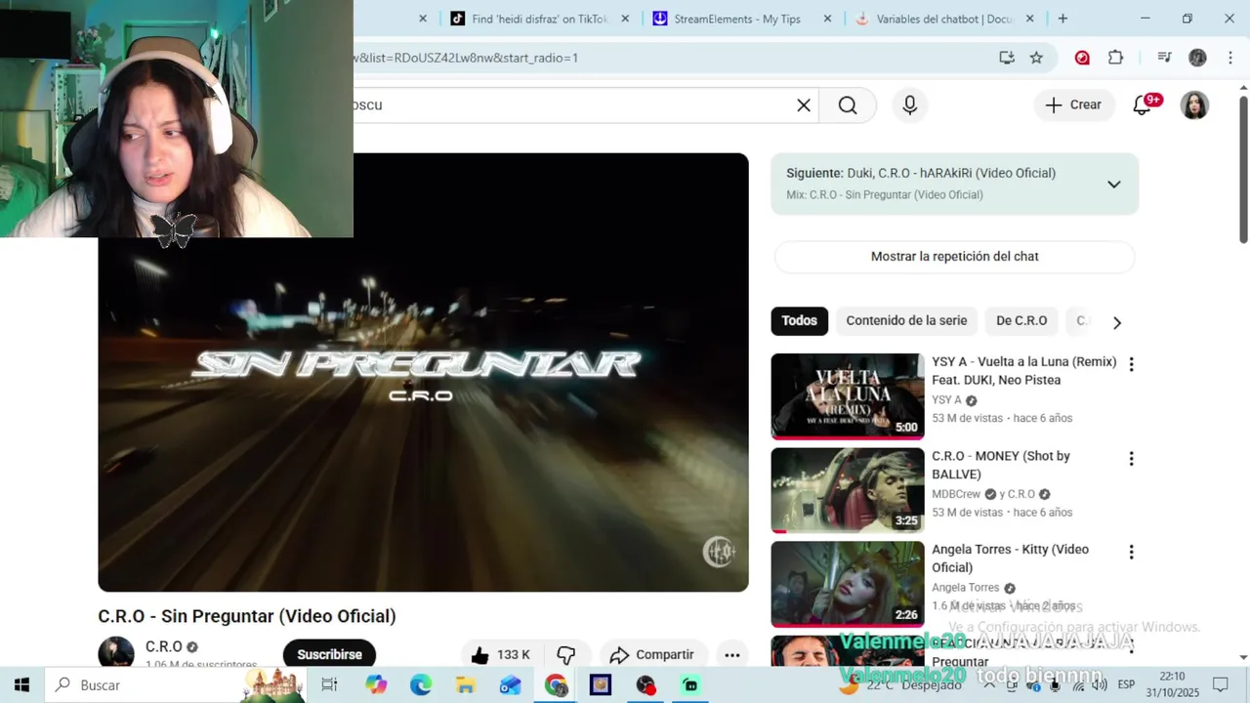The height and width of the screenshot is (703, 1250).
Task: Open options for YSY A Vuelta a la Luna
Action: coord(1131,364)
